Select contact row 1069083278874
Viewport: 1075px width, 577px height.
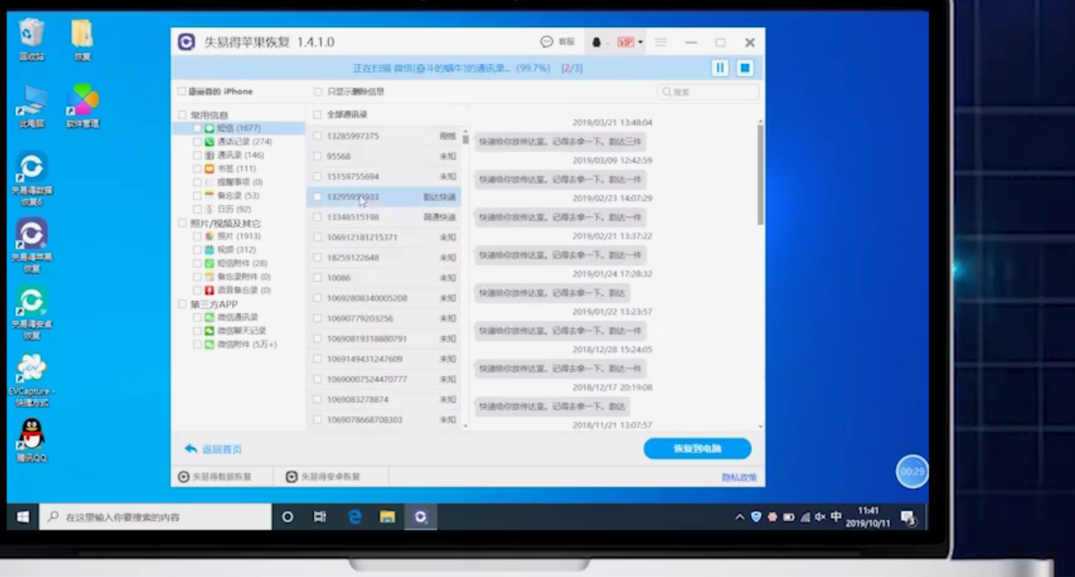[383, 400]
